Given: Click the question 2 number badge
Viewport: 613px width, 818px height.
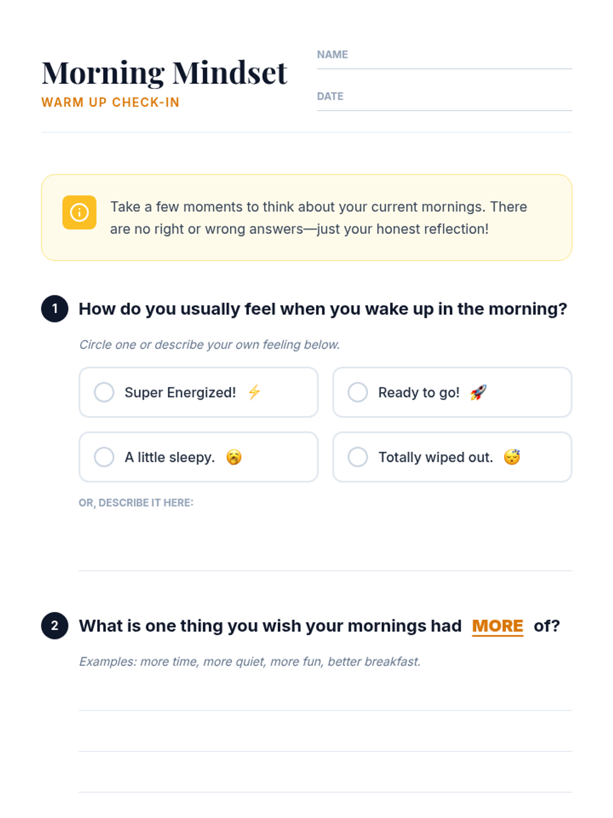Looking at the screenshot, I should point(55,626).
